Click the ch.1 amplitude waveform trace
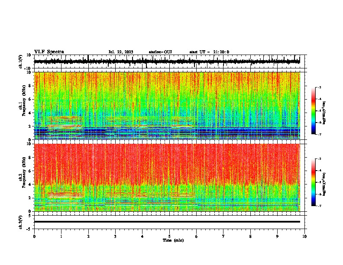The width and height of the screenshot is (343, 265). point(167,61)
